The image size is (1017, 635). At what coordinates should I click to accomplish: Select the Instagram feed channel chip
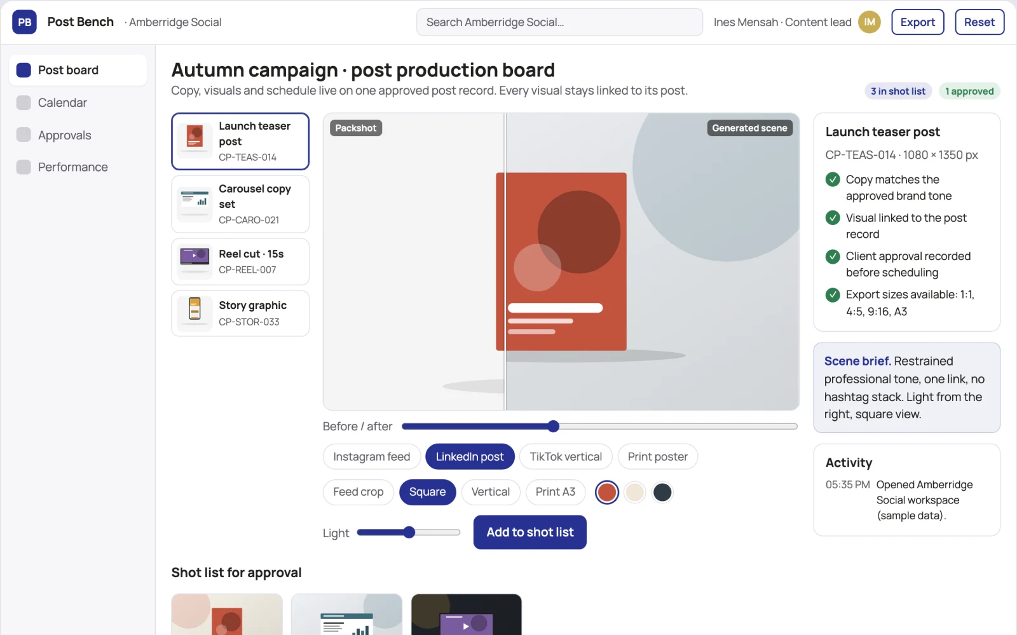372,456
